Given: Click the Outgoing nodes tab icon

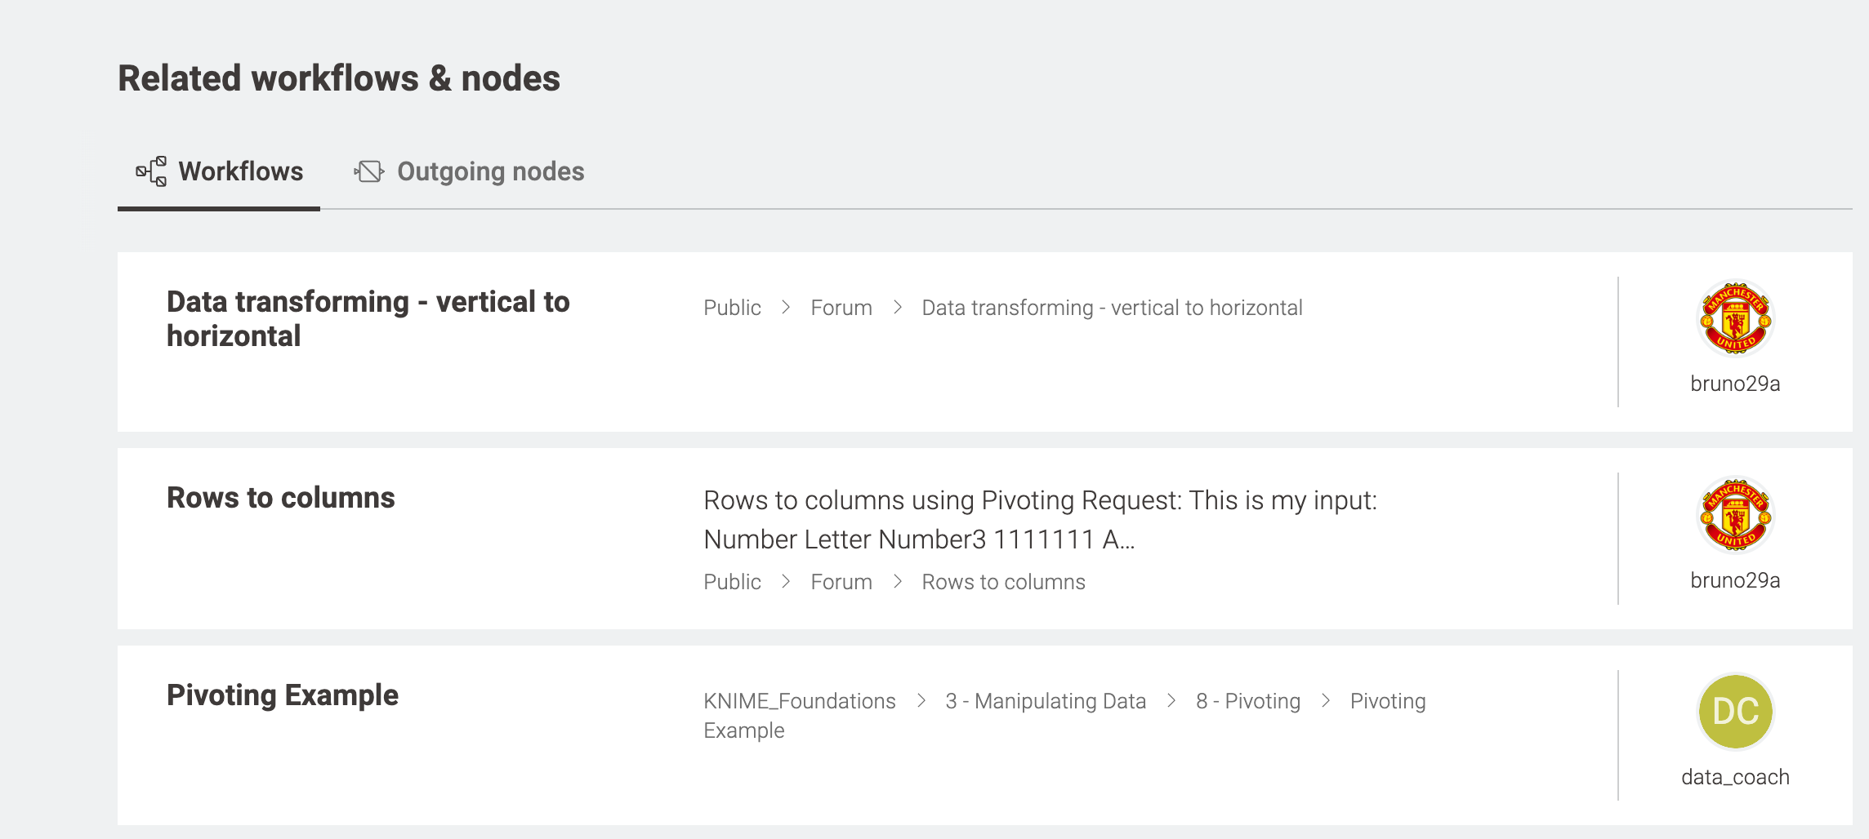Looking at the screenshot, I should pos(368,171).
